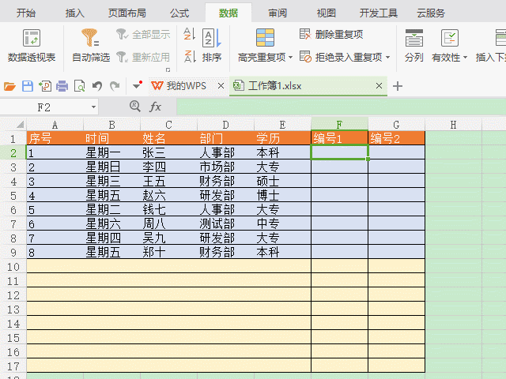Viewport: 506px width, 379px height.
Task: Open the 插入 ribbon tab
Action: 75,13
